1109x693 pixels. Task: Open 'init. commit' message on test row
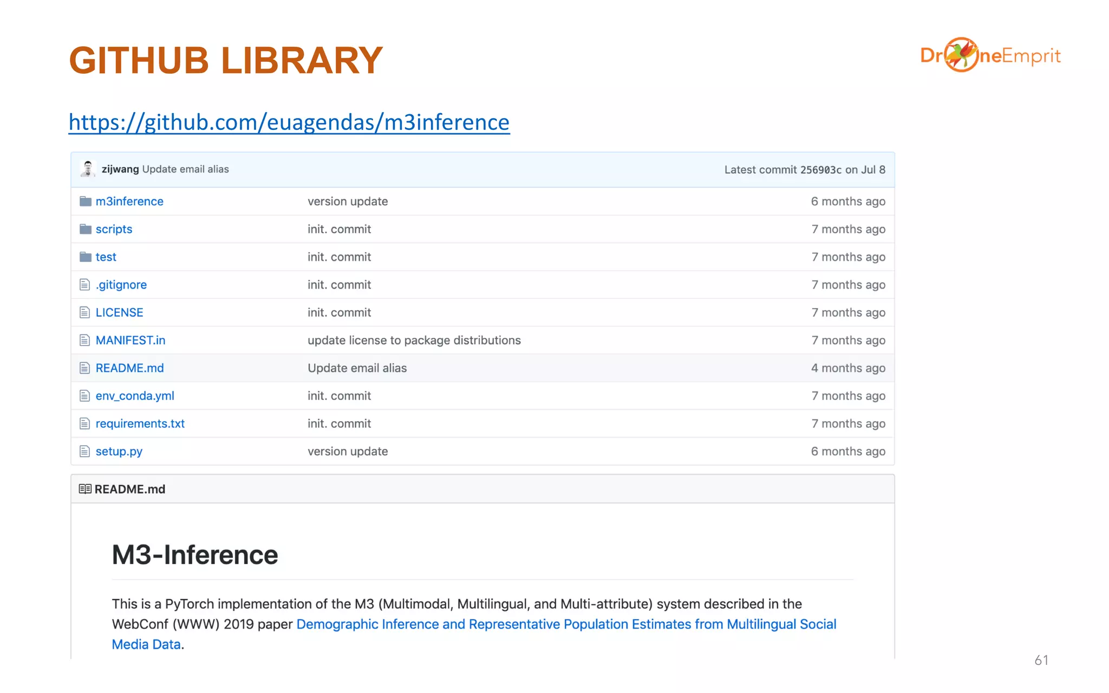click(x=340, y=257)
